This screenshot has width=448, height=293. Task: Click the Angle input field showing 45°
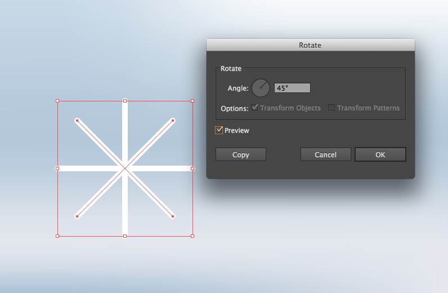pyautogui.click(x=292, y=88)
